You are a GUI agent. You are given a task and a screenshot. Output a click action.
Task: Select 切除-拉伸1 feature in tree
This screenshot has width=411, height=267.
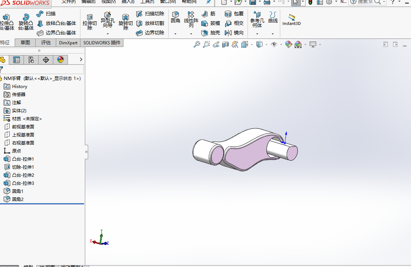19,167
